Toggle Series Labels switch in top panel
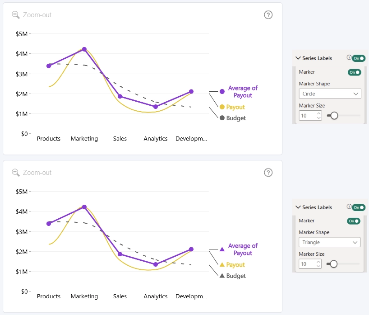The width and height of the screenshot is (369, 315). click(359, 58)
